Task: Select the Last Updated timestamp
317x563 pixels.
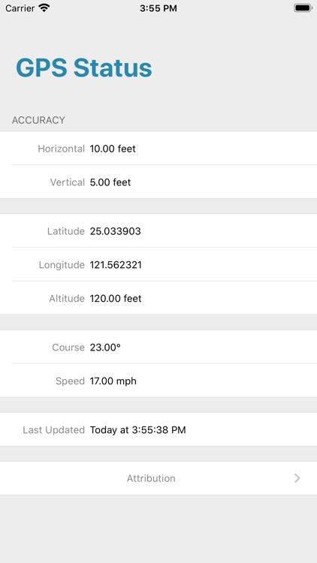Action: coord(138,430)
